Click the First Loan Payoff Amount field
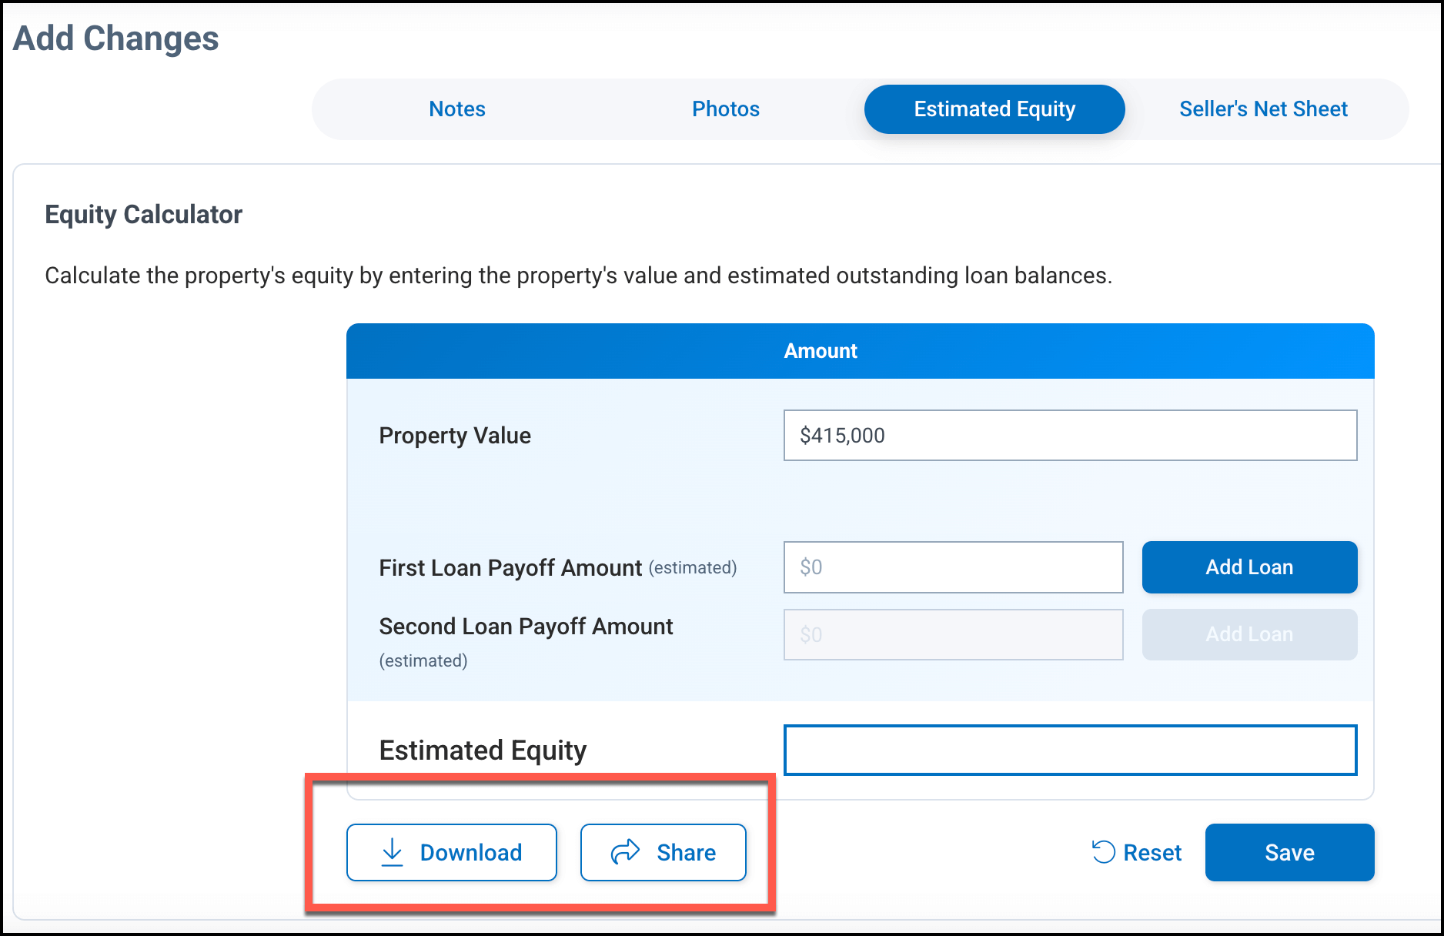This screenshot has width=1444, height=936. point(953,567)
